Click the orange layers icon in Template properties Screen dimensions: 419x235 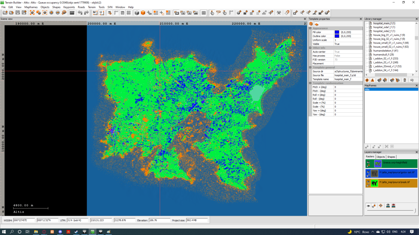click(311, 24)
